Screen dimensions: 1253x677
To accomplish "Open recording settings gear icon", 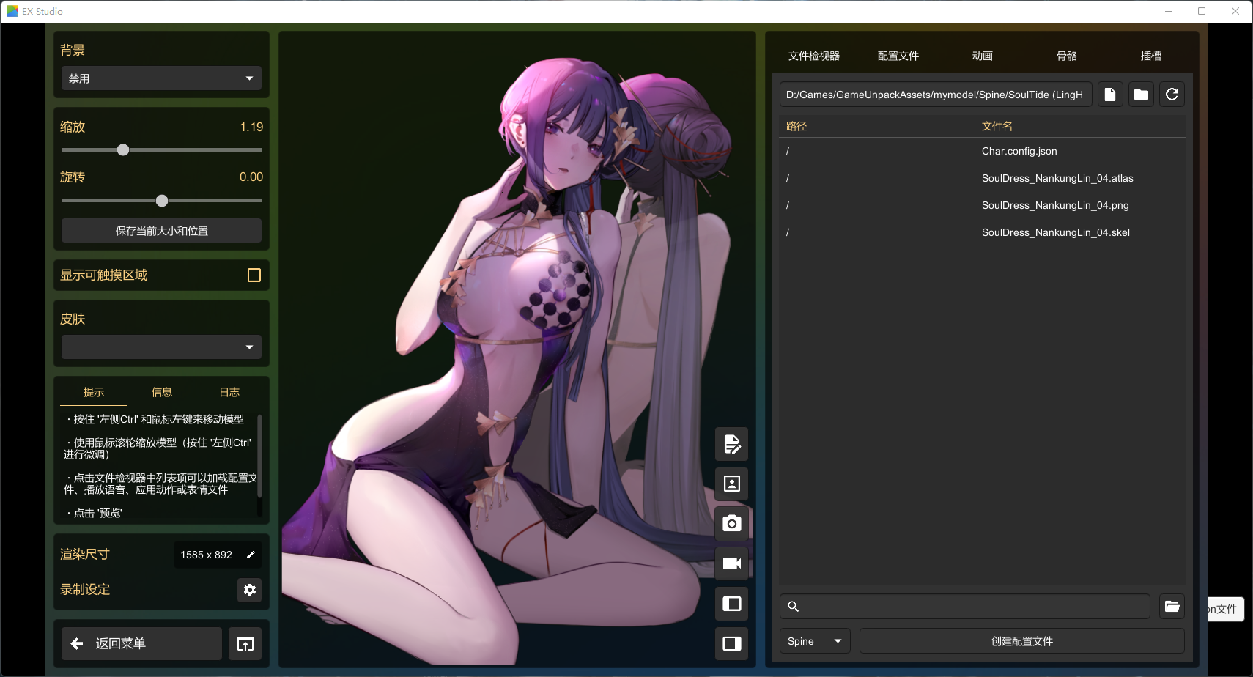I will 250,590.
